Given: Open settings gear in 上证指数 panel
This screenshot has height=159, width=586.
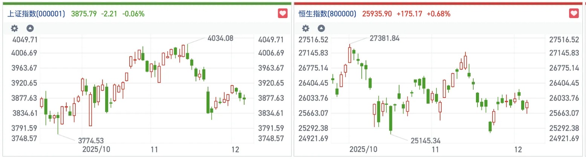Looking at the screenshot, I should [14, 28].
